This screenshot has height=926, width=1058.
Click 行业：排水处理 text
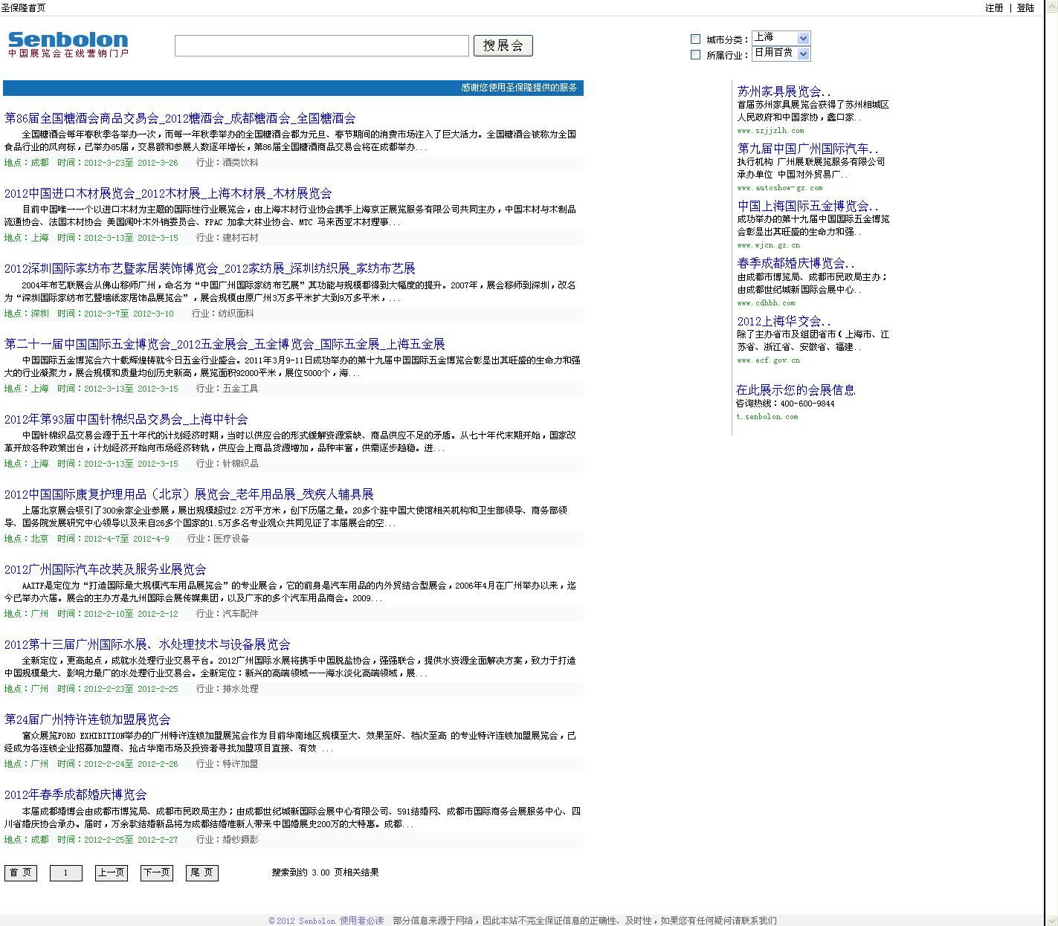tap(228, 689)
